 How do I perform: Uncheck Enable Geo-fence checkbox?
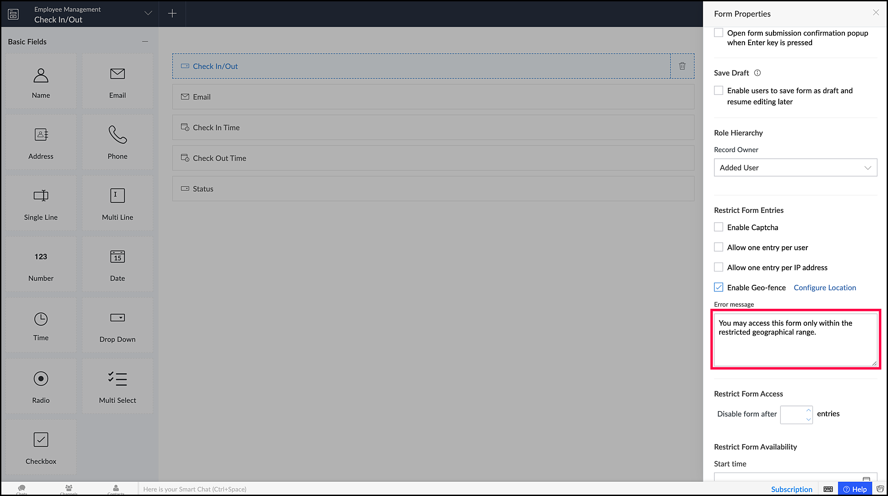point(718,287)
